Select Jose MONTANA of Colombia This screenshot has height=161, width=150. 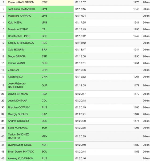(x=17, y=101)
